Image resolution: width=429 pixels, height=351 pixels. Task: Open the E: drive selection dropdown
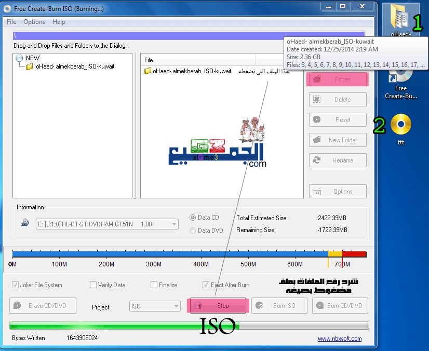(107, 224)
